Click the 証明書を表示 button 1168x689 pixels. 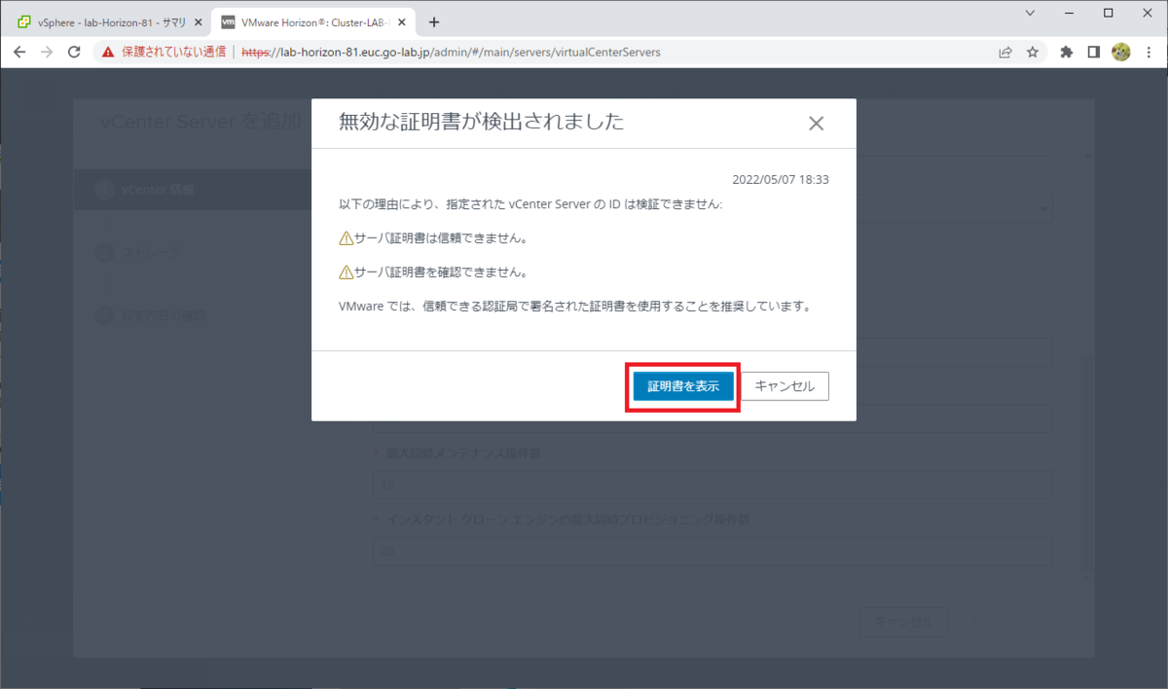682,386
